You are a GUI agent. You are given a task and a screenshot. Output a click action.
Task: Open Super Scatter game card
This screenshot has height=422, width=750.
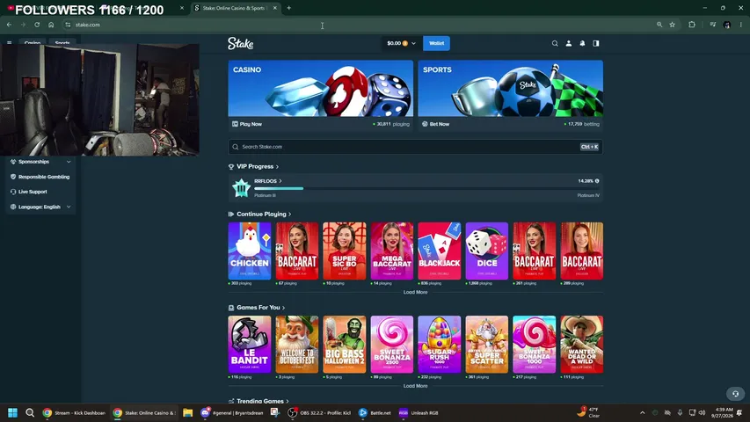[487, 345]
